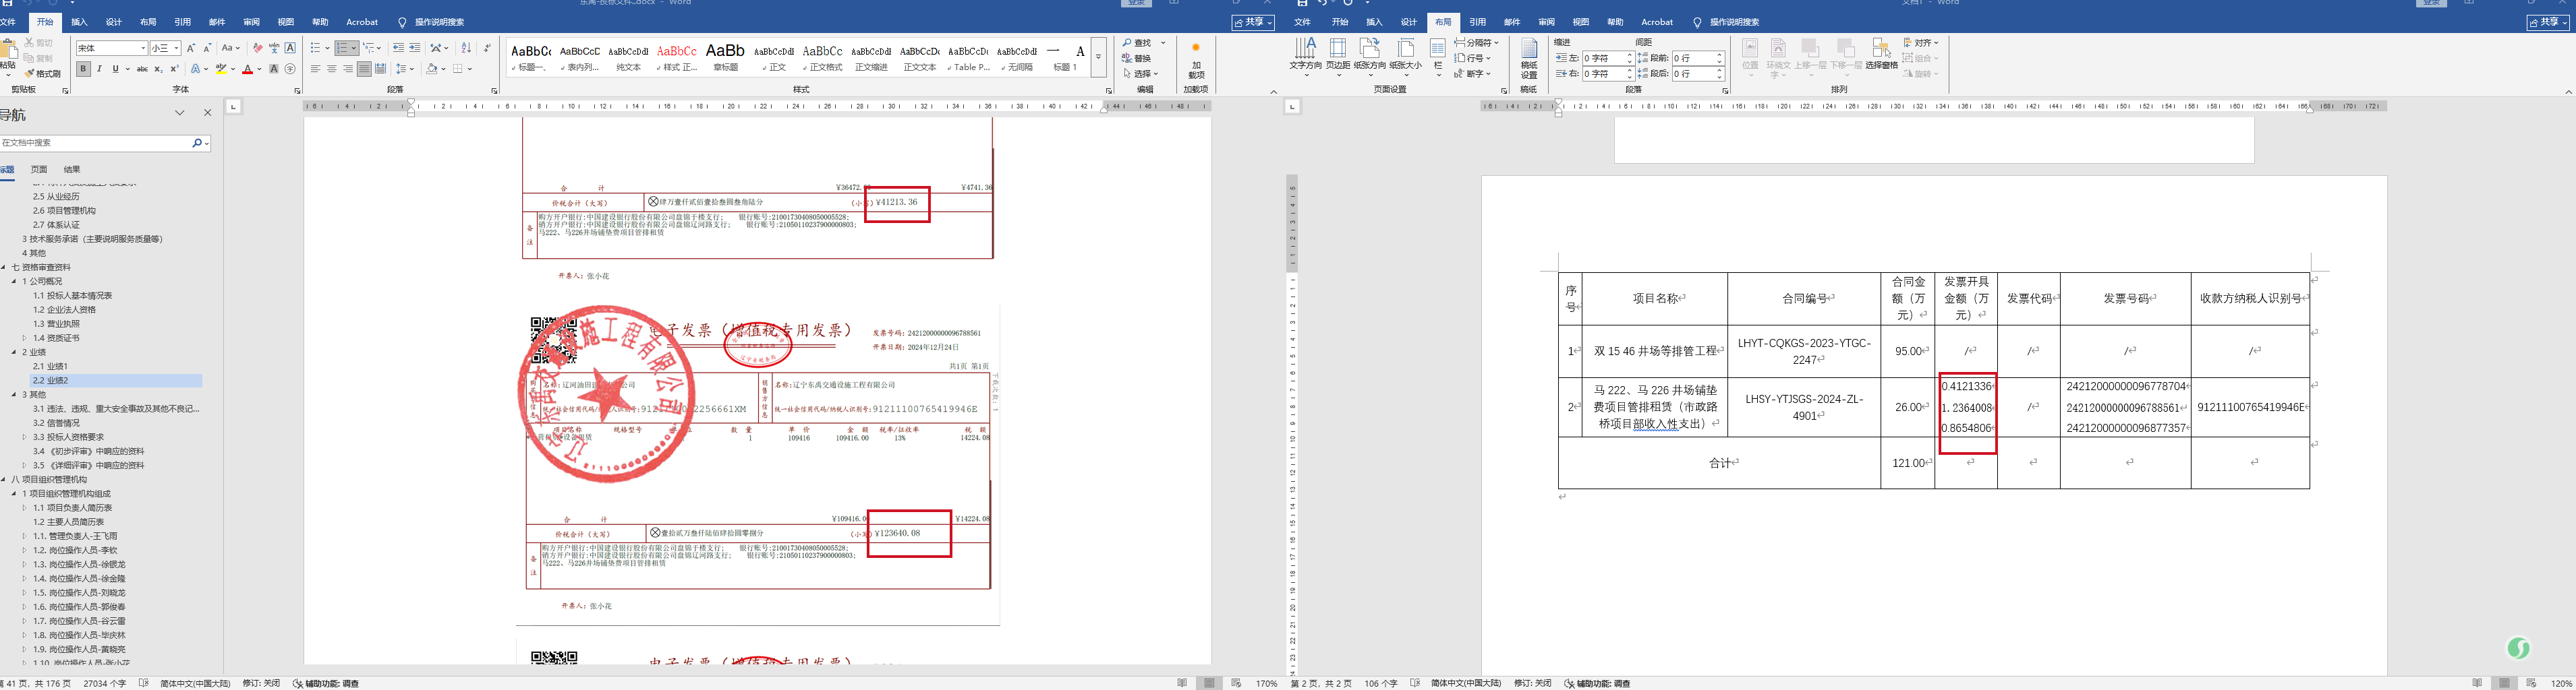Image resolution: width=2576 pixels, height=690 pixels.
Task: Toggle italic formatting in left Word window
Action: point(99,69)
